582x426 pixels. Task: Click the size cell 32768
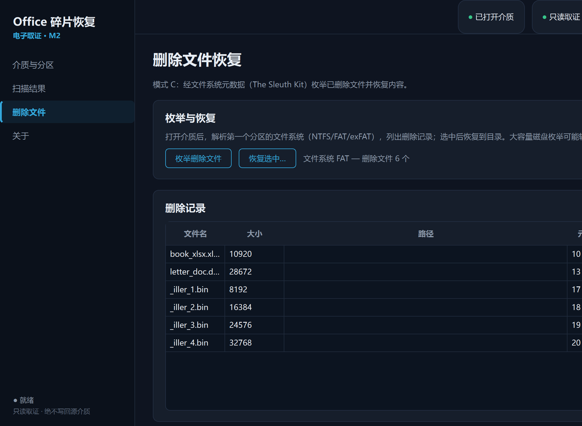255,343
